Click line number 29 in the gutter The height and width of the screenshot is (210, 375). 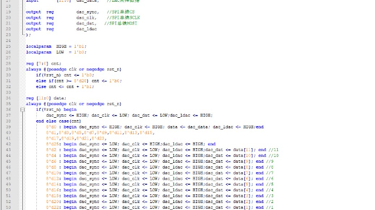[x=8, y=69]
